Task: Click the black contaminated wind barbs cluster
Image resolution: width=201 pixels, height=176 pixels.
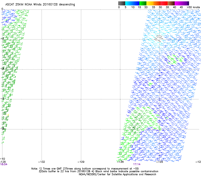Action: pos(158,38)
